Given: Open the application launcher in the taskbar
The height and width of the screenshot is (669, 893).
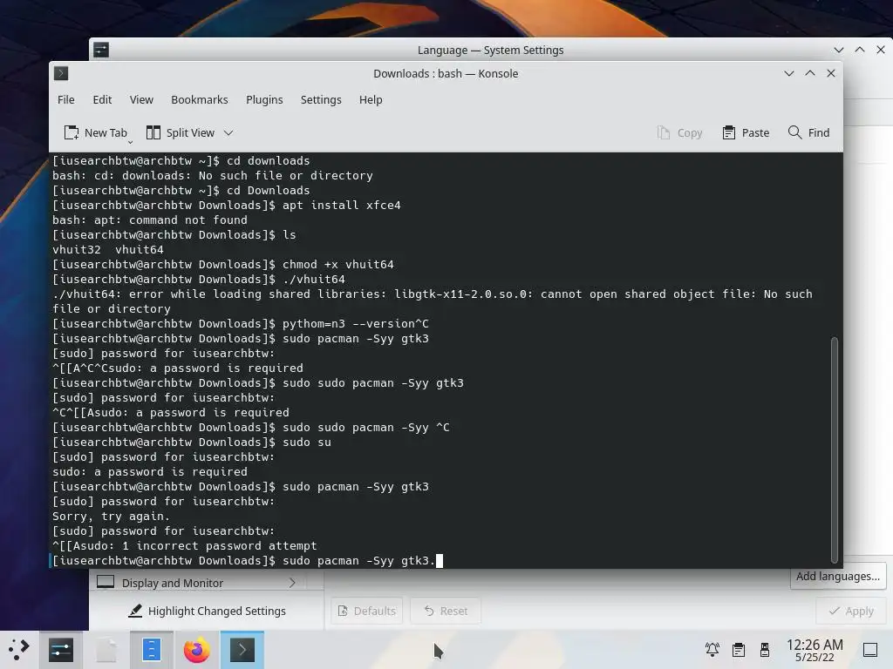Looking at the screenshot, I should [x=19, y=650].
